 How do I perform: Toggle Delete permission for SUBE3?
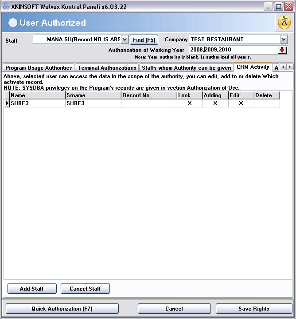click(267, 103)
